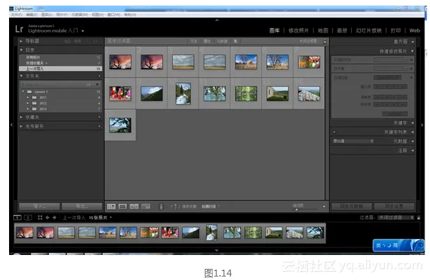Expand the 收藏夹 panel

point(21,117)
